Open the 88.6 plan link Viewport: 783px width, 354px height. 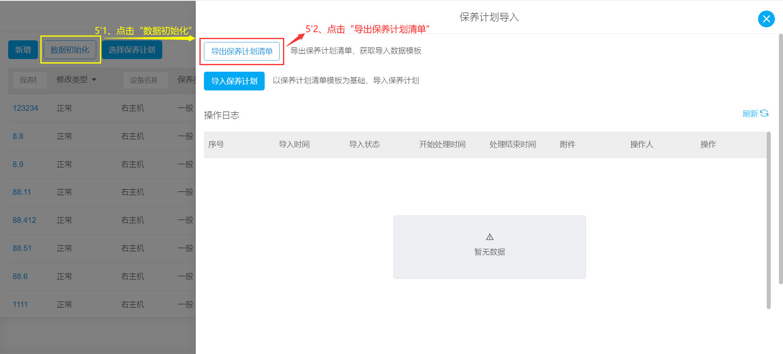click(20, 276)
